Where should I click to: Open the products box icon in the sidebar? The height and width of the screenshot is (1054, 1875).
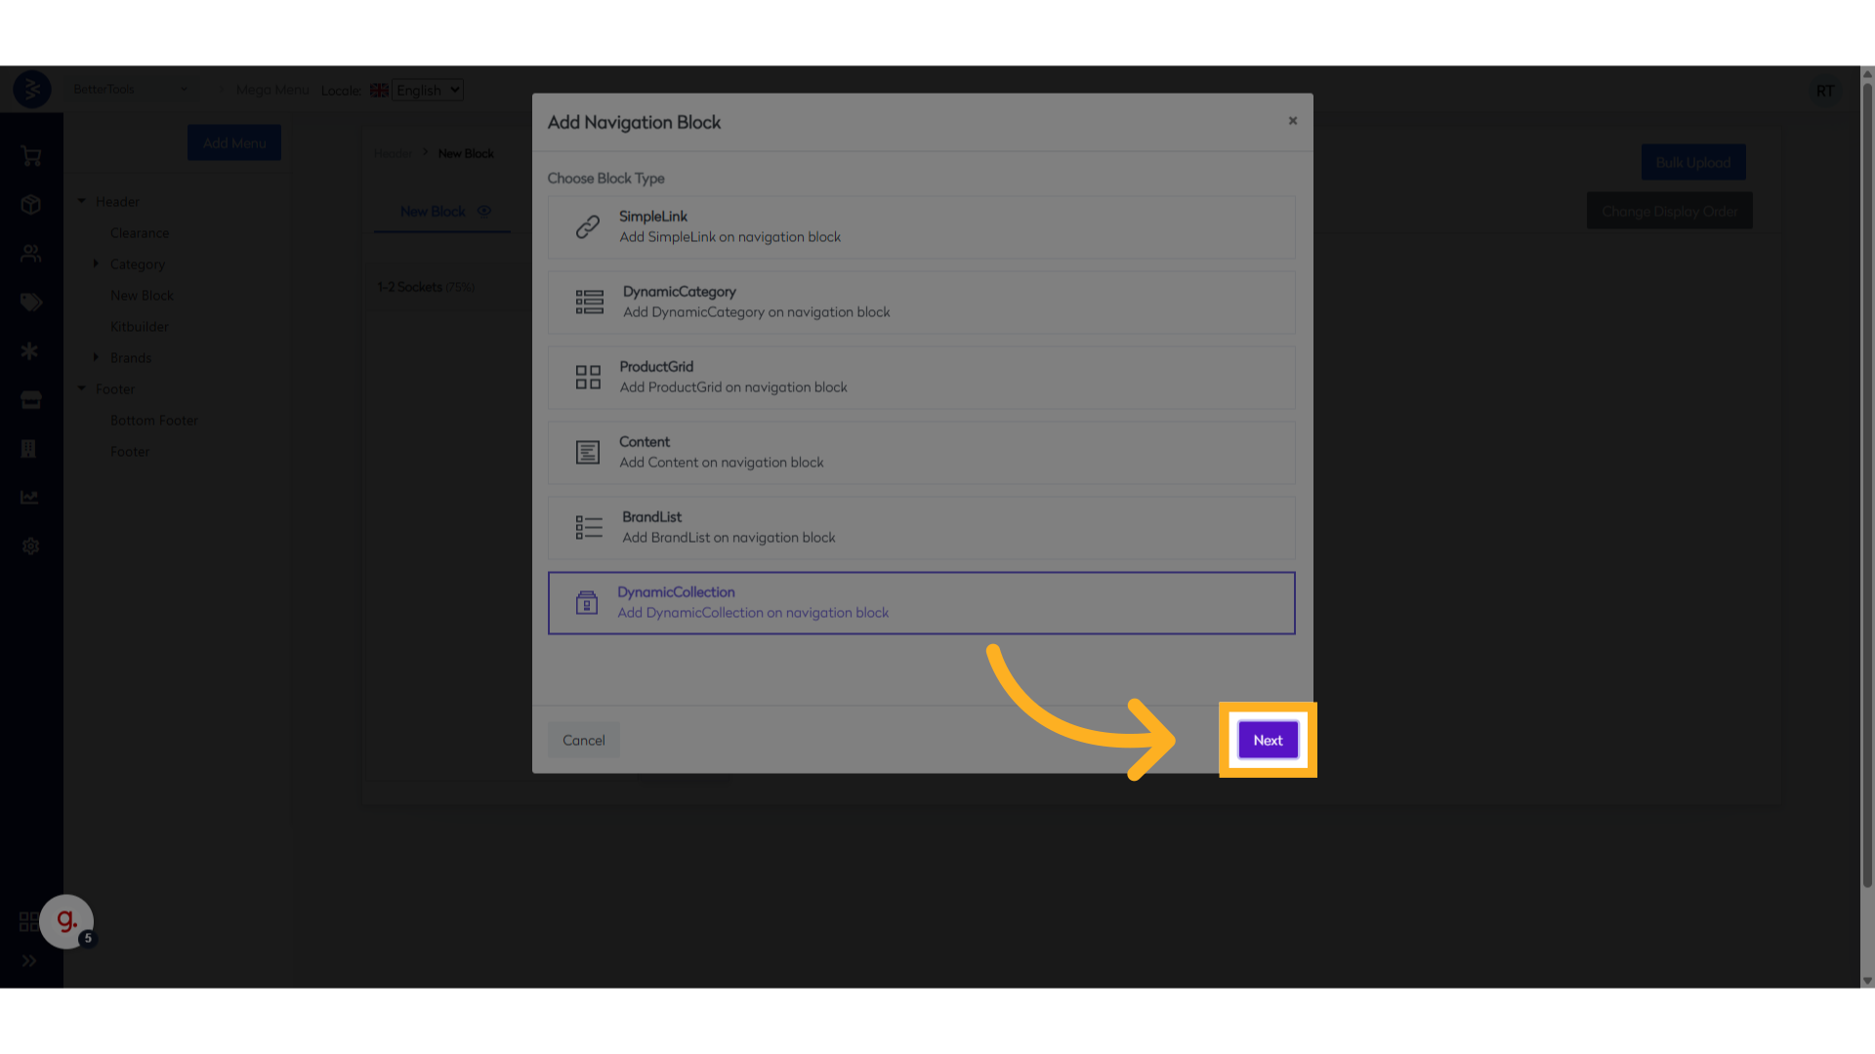pos(30,204)
